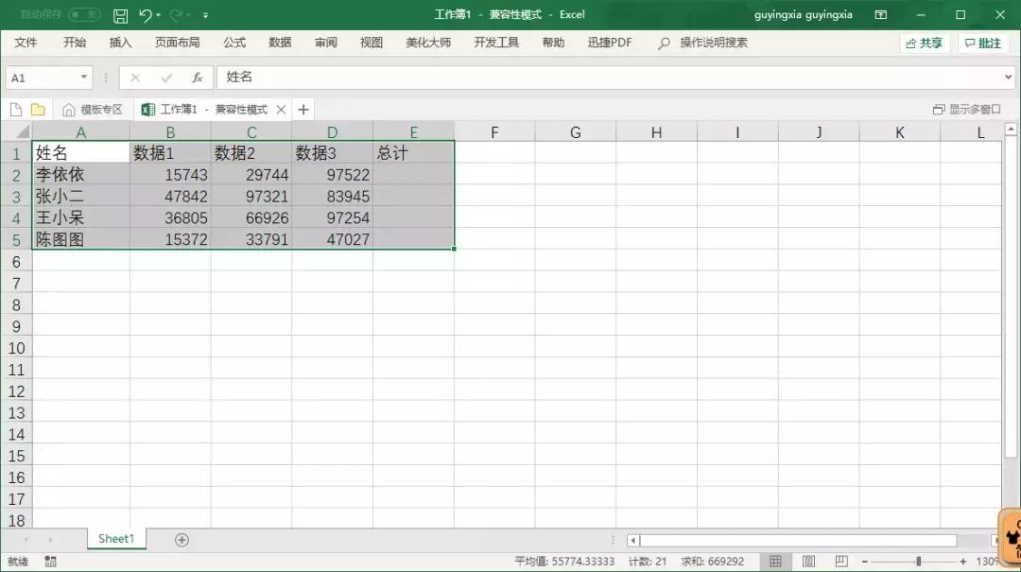Zoom in using the plus on zoom slider
The image size is (1021, 572).
[965, 561]
